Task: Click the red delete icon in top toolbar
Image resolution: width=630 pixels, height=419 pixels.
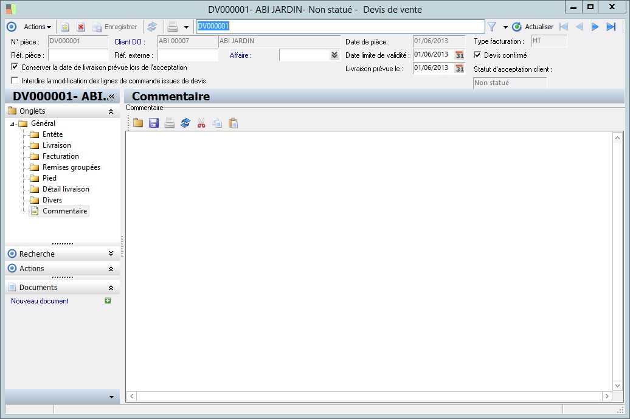Action: tap(80, 27)
